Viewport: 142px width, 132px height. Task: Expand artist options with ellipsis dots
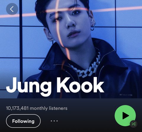click(54, 121)
